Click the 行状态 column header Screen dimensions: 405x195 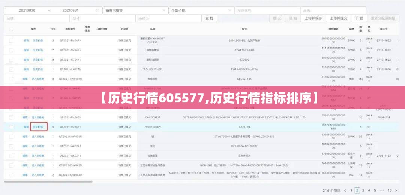[x=124, y=29]
